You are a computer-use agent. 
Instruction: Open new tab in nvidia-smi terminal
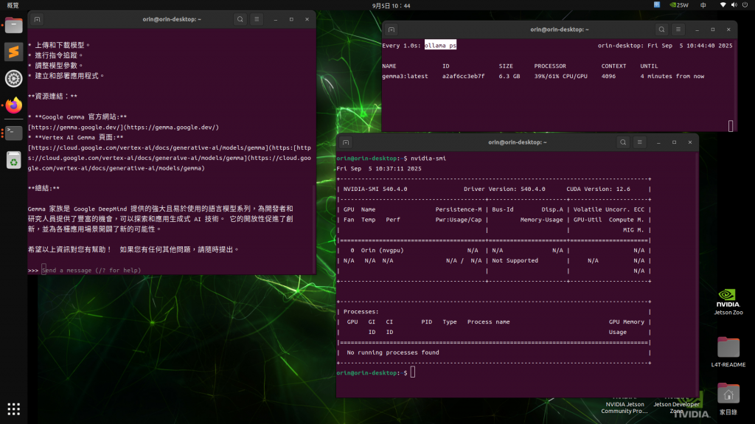click(346, 142)
